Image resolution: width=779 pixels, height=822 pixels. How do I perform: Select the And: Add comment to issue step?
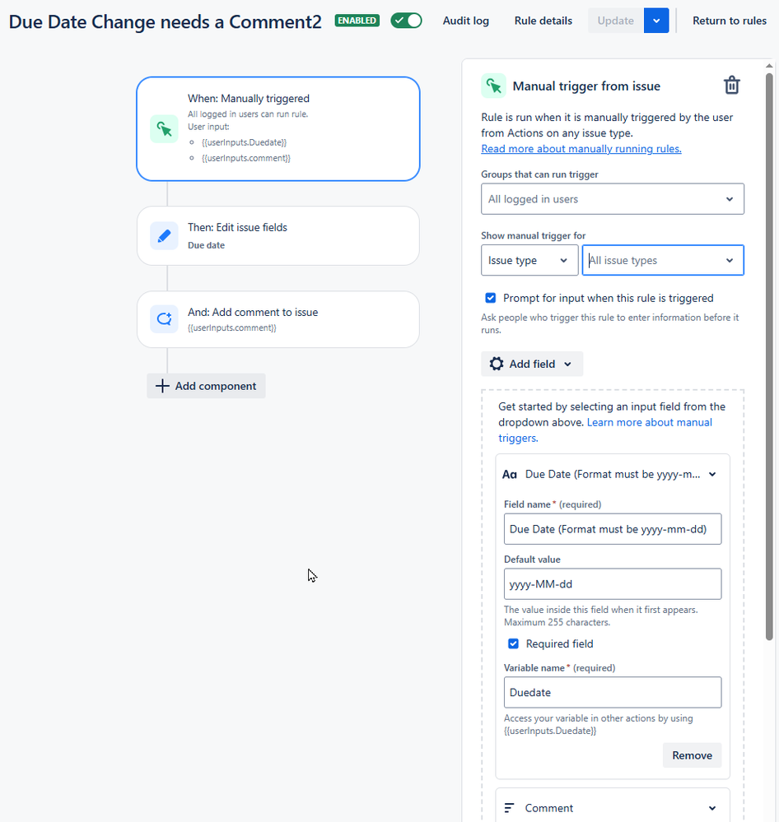(x=278, y=319)
